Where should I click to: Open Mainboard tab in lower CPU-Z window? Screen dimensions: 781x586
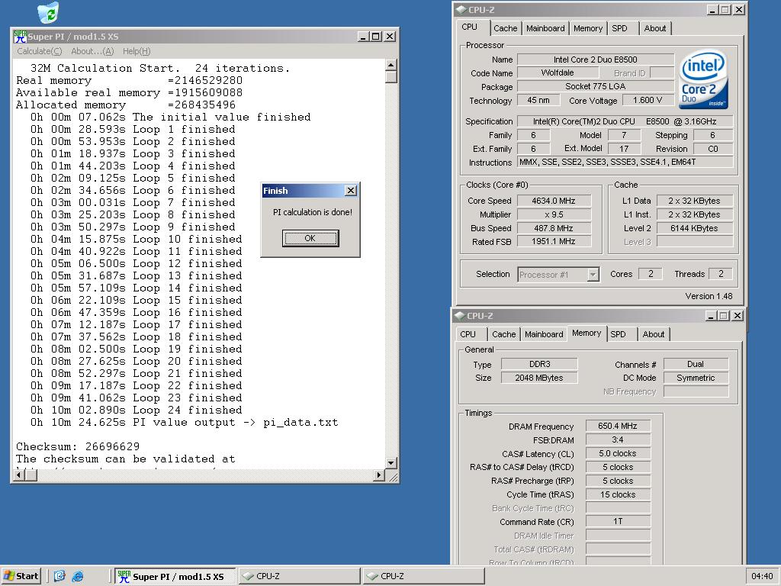coord(544,334)
